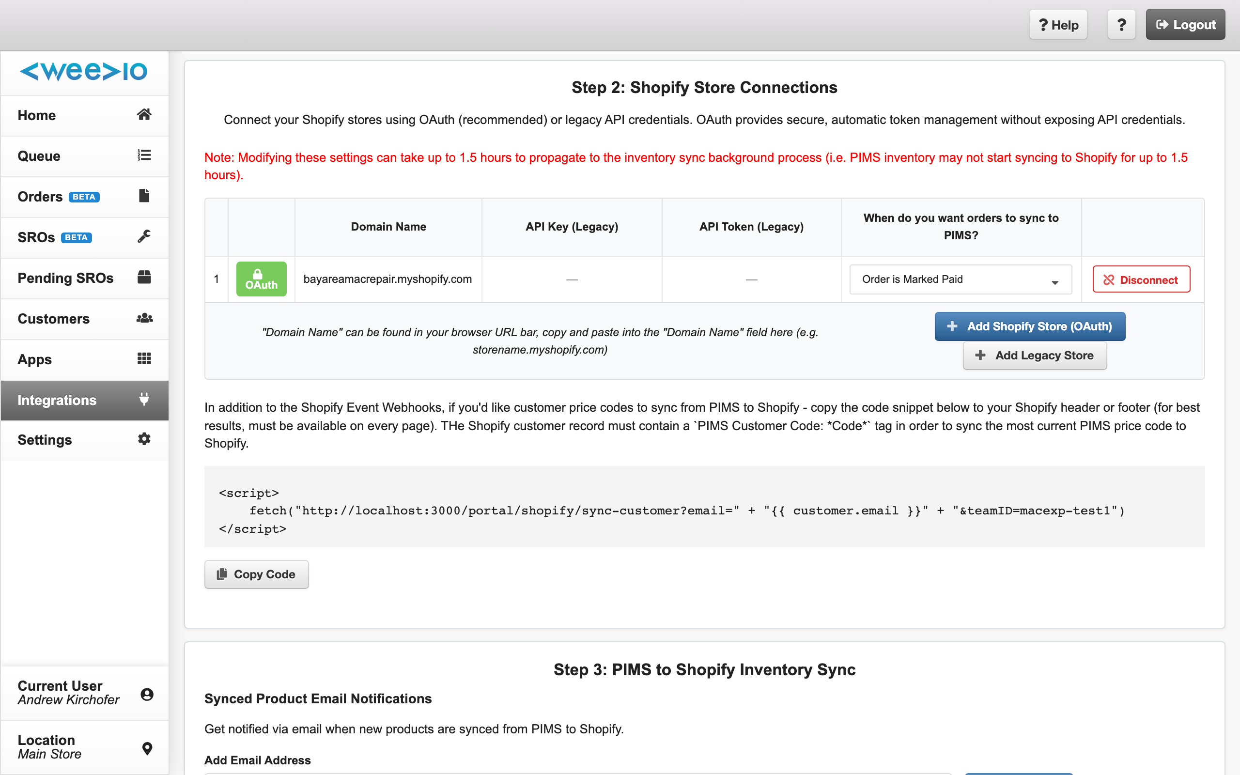Viewport: 1240px width, 775px height.
Task: Click the SROs wrench icon
Action: pyautogui.click(x=144, y=236)
